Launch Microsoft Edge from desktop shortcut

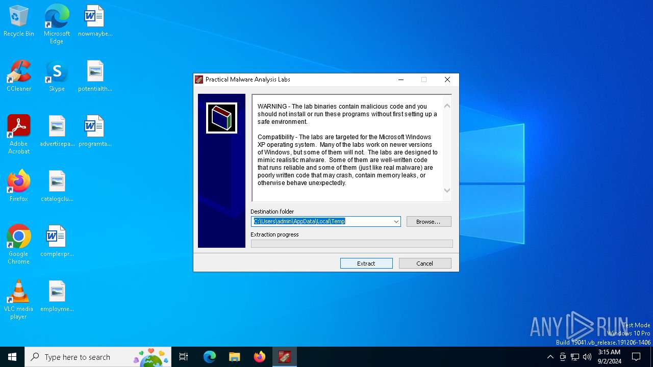[57, 24]
